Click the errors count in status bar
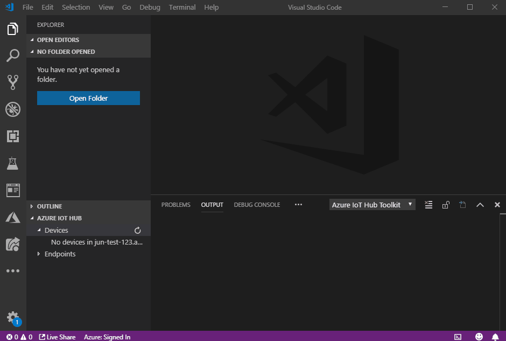This screenshot has width=506, height=341. pos(12,337)
